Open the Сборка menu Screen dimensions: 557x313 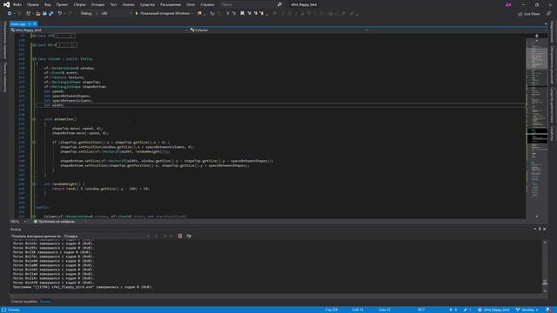79,4
